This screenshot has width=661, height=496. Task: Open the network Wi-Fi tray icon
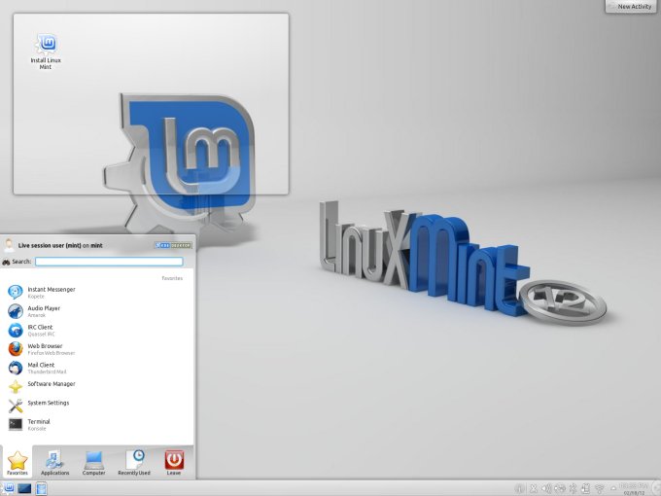click(599, 488)
